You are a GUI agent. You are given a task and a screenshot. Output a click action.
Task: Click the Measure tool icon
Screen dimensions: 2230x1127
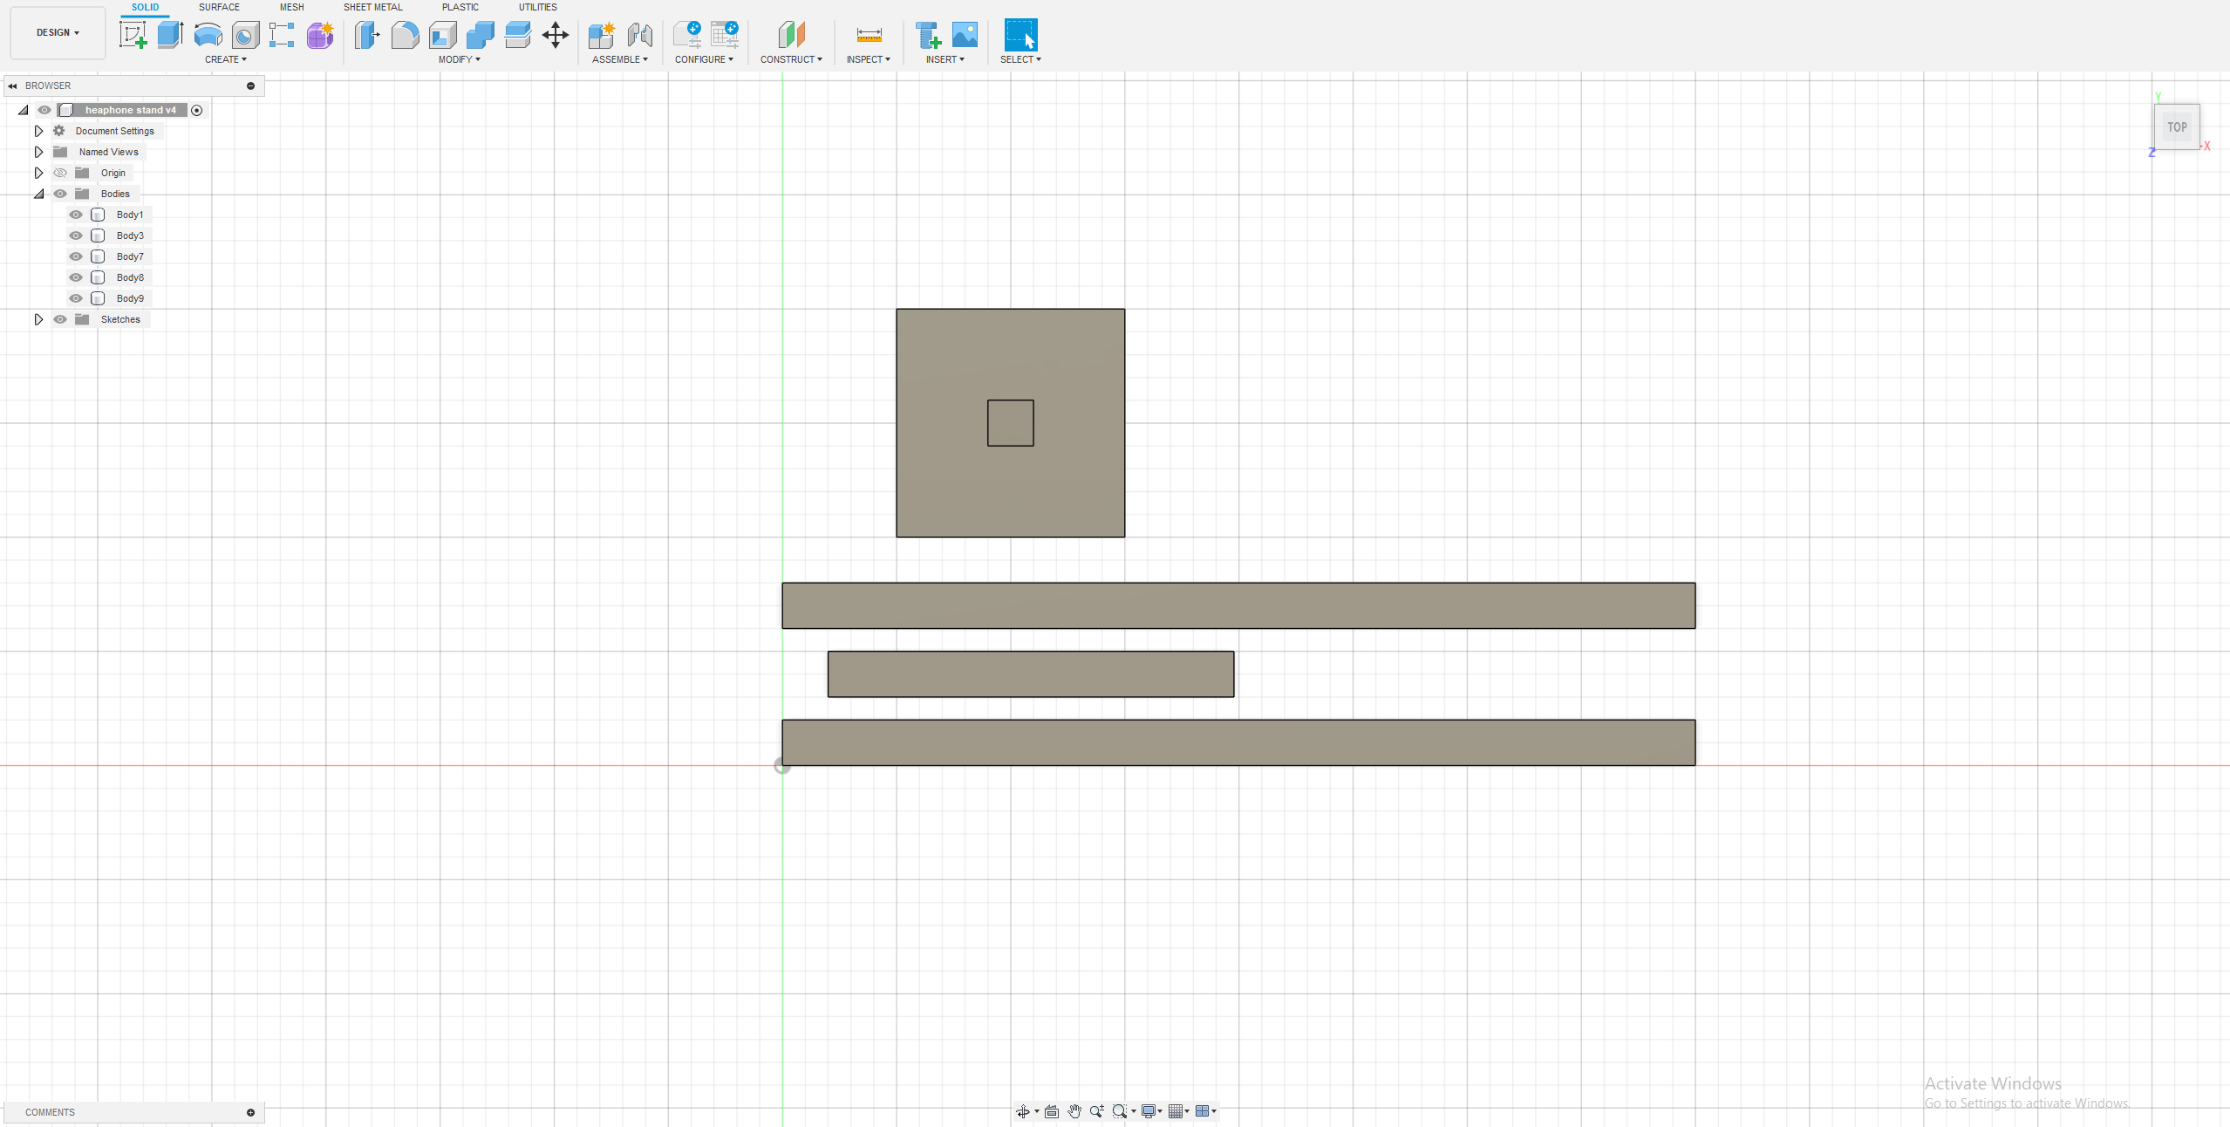869,35
